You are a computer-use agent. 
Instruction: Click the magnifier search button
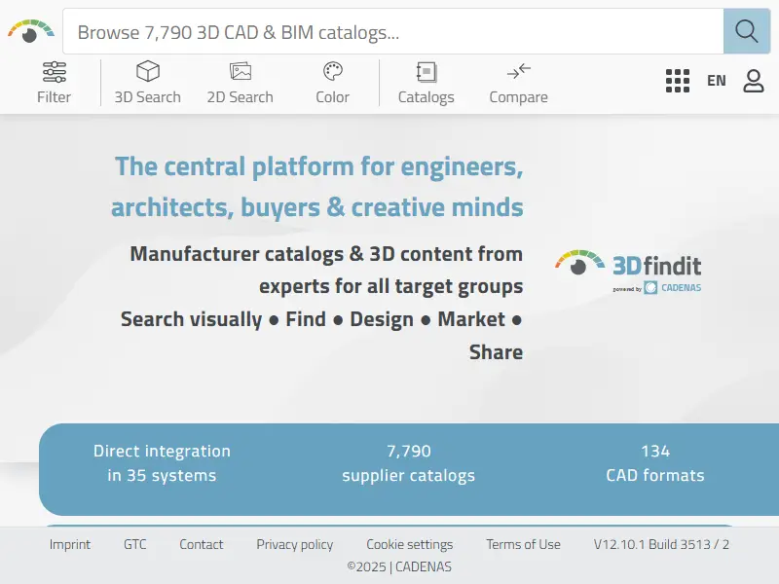[x=747, y=31]
